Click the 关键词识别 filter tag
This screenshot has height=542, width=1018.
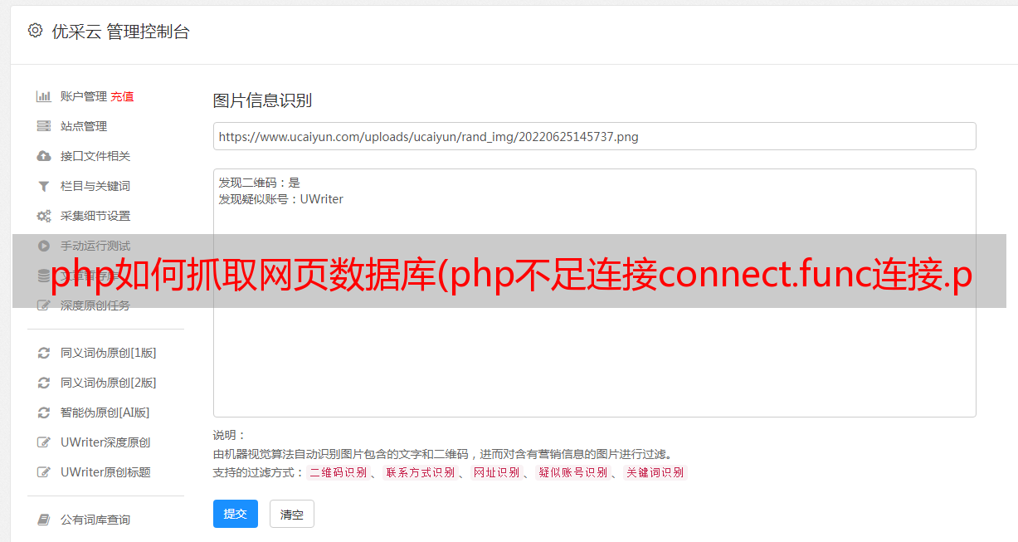coord(655,472)
